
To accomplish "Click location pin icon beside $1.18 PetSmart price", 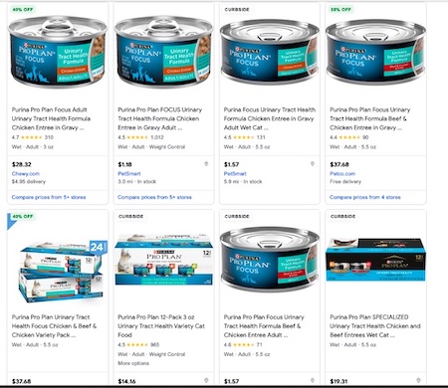I will [206, 164].
